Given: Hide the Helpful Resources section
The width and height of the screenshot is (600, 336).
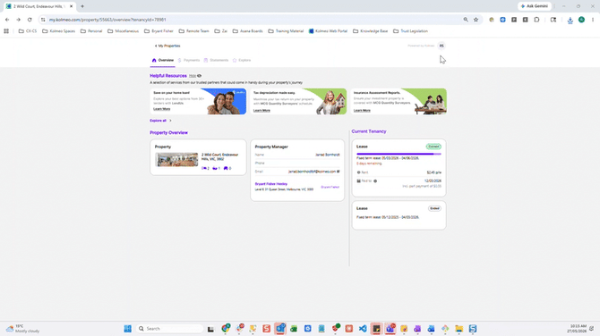Looking at the screenshot, I should click(x=195, y=76).
